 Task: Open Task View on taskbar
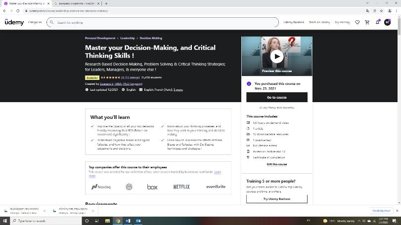tap(97, 221)
